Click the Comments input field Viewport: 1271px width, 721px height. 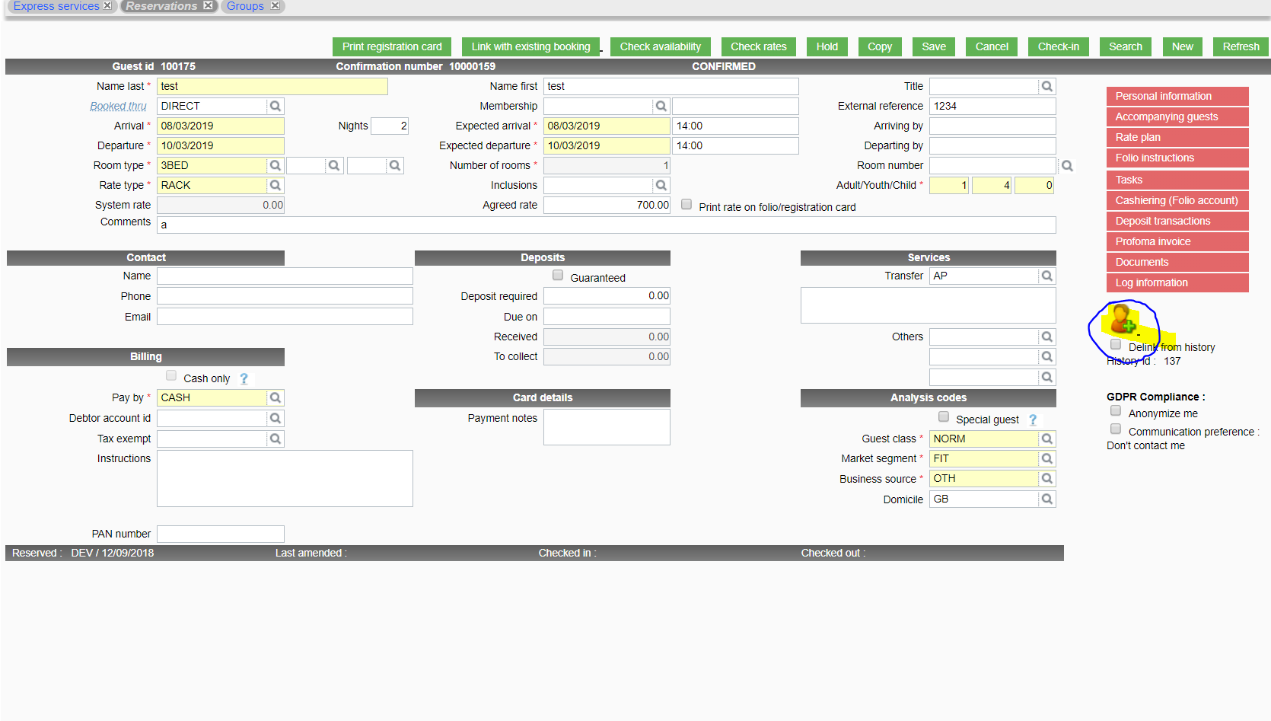click(607, 225)
